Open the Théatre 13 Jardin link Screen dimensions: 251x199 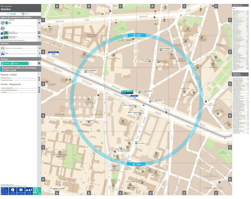[x=6, y=78]
